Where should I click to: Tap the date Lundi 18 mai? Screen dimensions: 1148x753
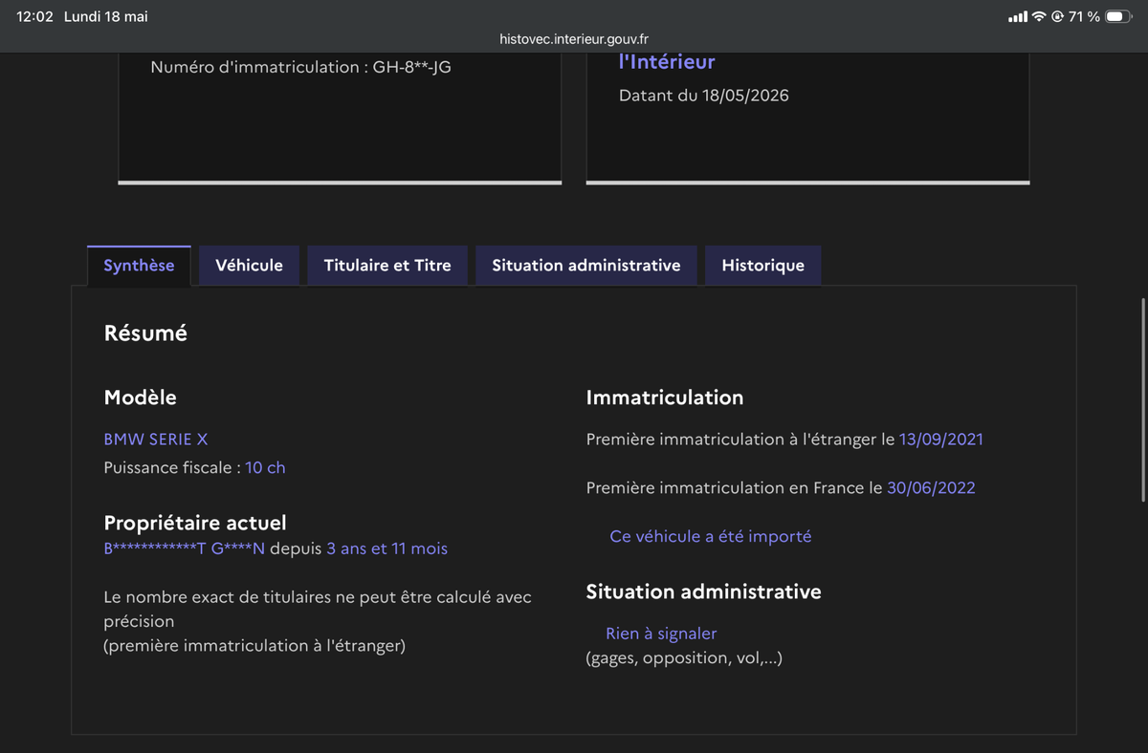[106, 16]
